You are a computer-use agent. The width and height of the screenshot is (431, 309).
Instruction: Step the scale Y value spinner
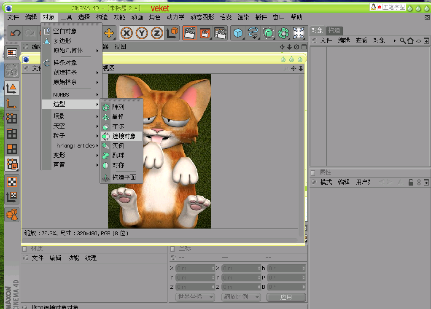click(x=259, y=278)
